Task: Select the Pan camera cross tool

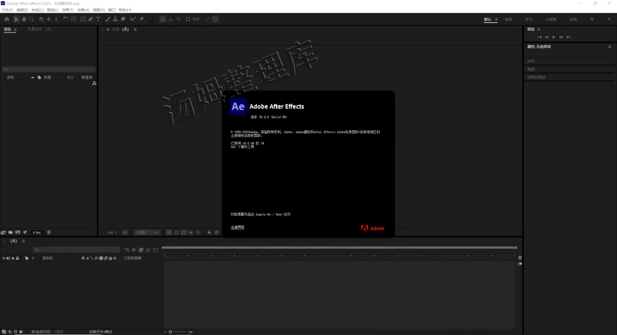Action: [49, 19]
